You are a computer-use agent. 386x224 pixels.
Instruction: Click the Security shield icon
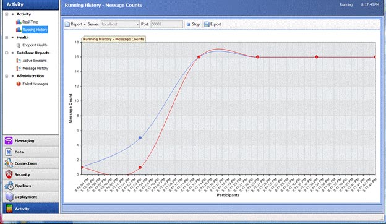9,174
